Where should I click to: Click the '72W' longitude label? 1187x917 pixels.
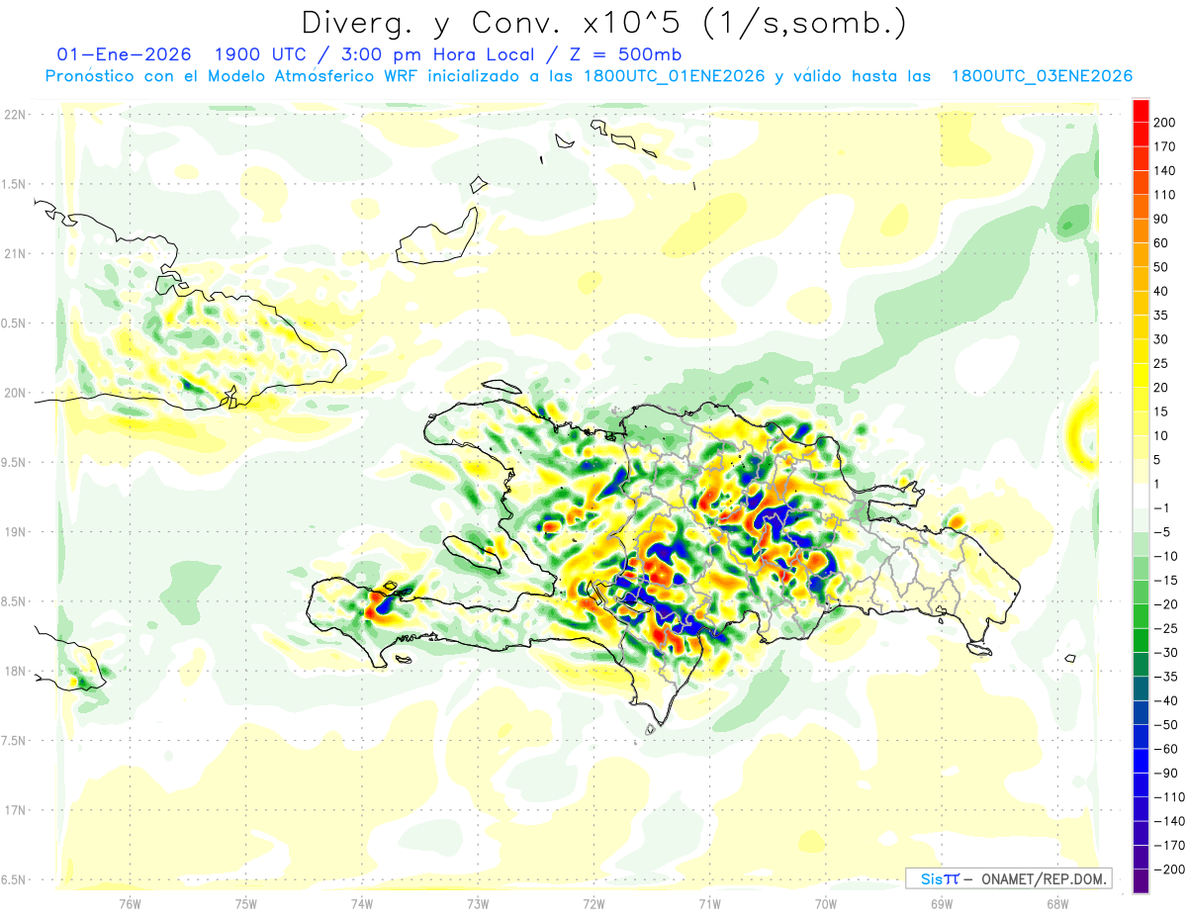(593, 903)
